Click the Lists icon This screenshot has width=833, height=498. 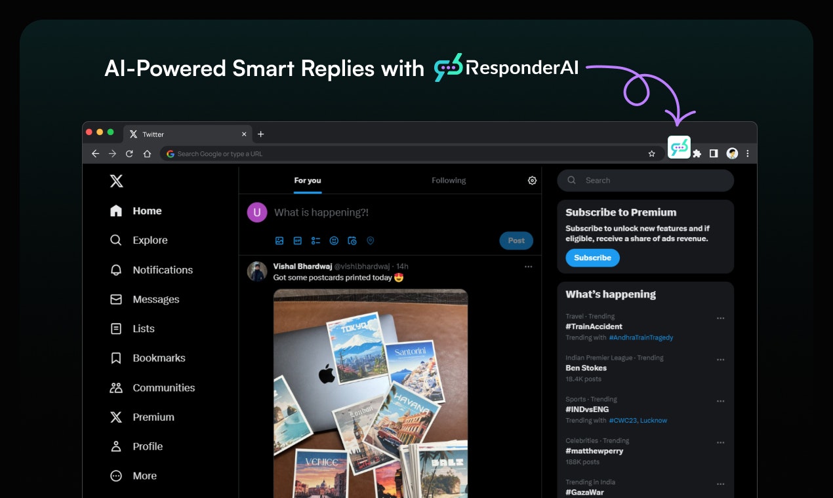coord(116,329)
